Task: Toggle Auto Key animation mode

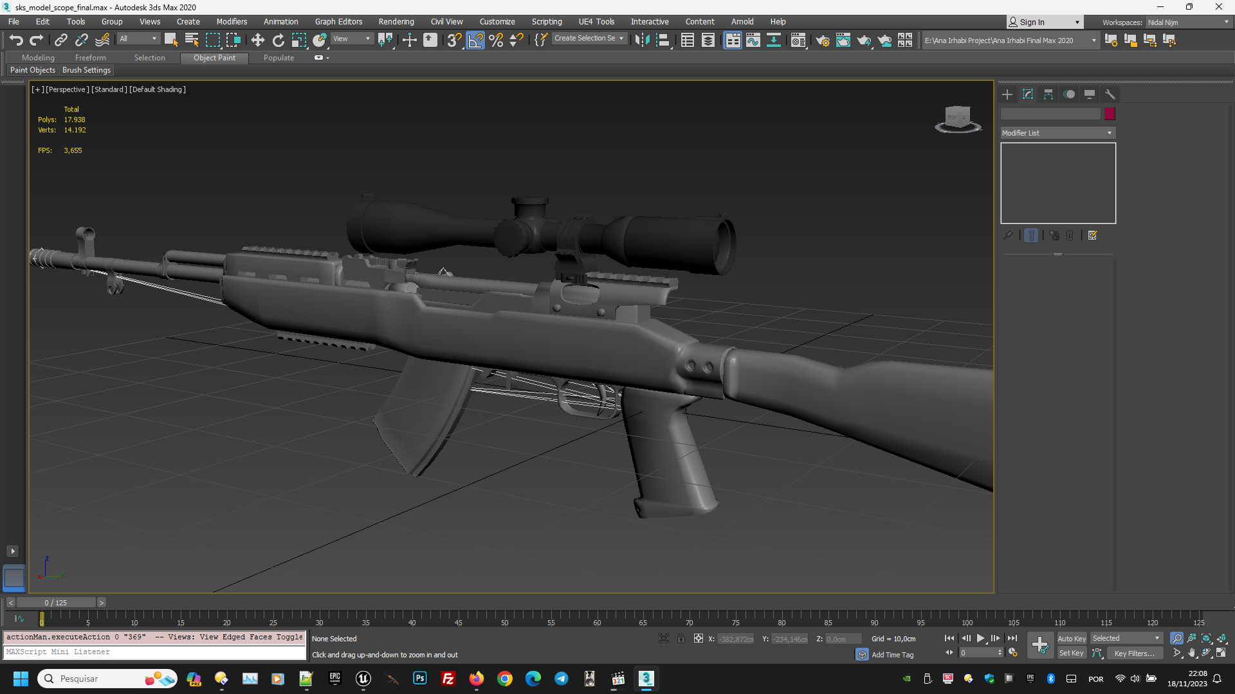Action: (x=1072, y=638)
